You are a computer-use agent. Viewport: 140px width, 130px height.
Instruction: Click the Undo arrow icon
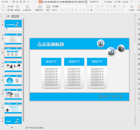[x=28, y=2]
